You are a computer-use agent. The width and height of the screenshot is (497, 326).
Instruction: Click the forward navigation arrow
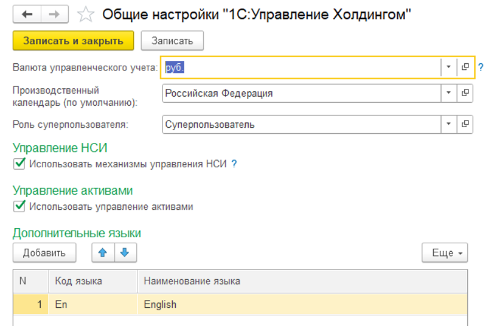tap(54, 14)
